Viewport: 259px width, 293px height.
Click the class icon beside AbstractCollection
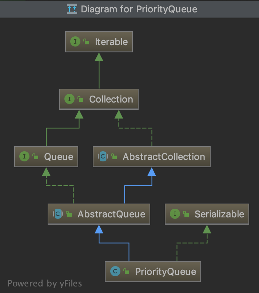click(103, 156)
